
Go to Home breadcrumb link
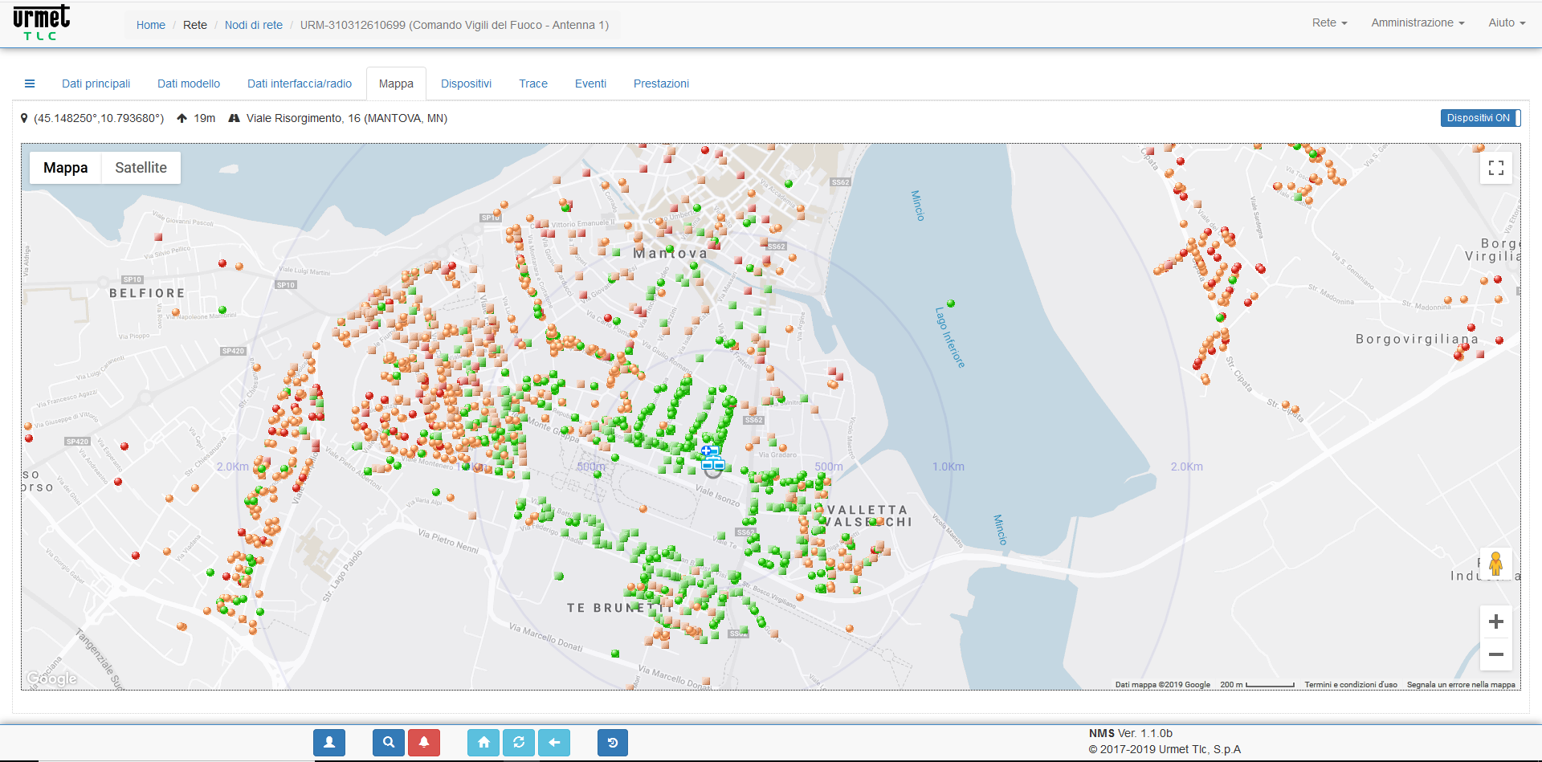pos(151,25)
